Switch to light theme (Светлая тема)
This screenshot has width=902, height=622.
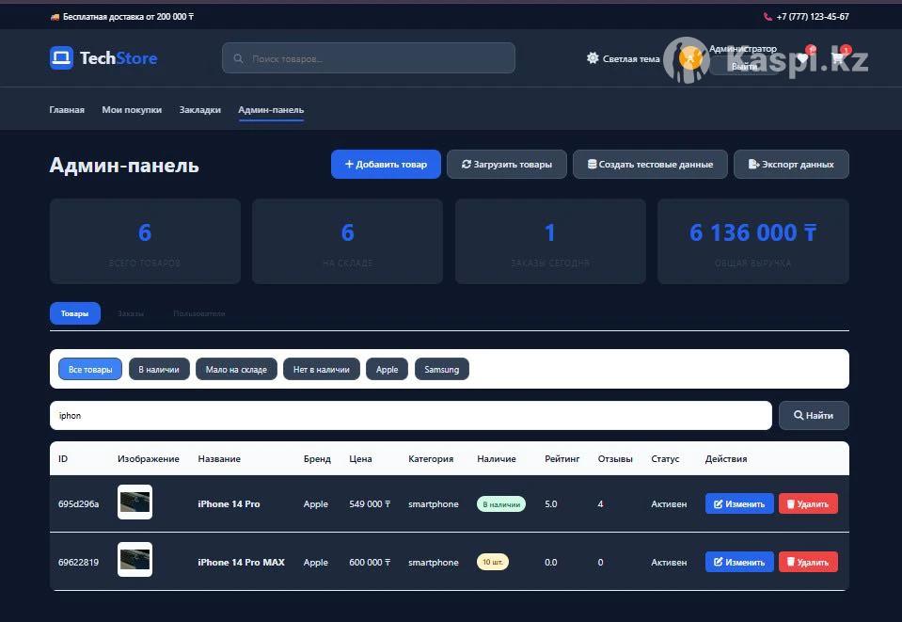623,58
